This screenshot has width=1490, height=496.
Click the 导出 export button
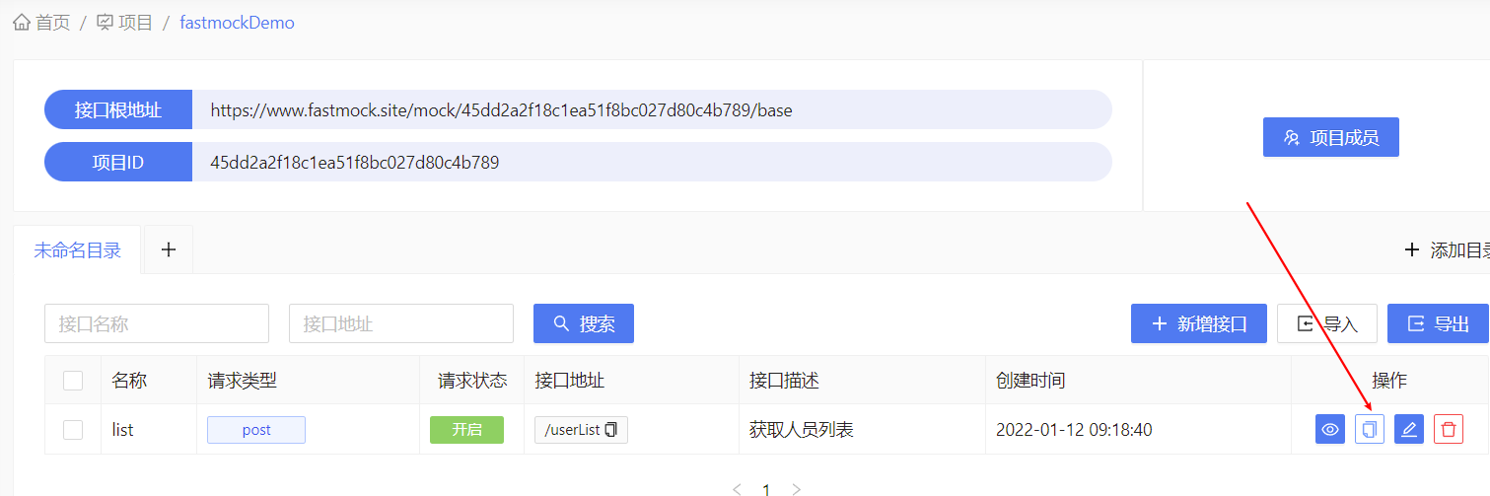coord(1438,323)
